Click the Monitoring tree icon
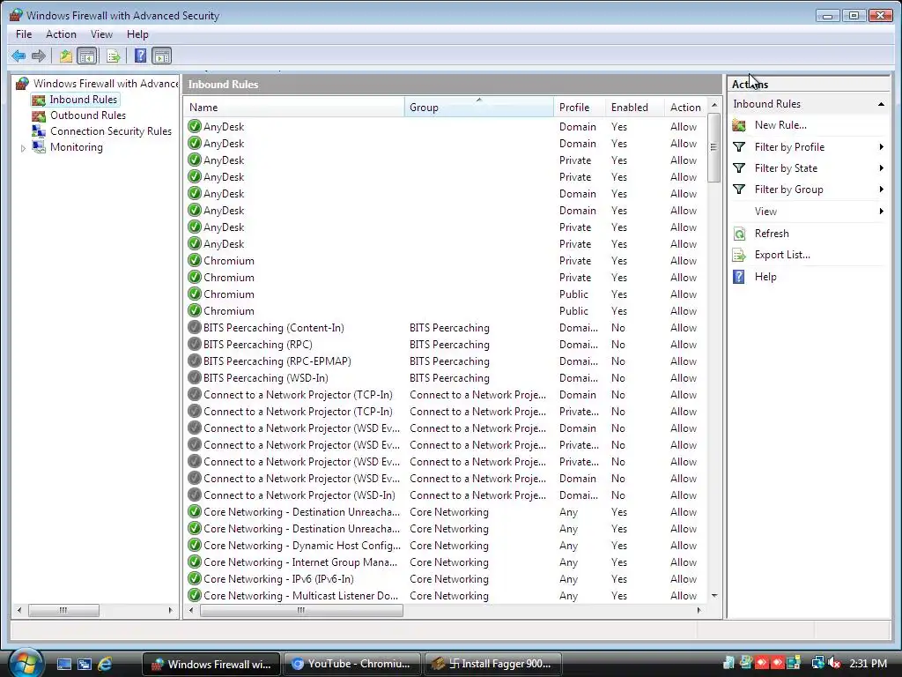 (x=39, y=147)
